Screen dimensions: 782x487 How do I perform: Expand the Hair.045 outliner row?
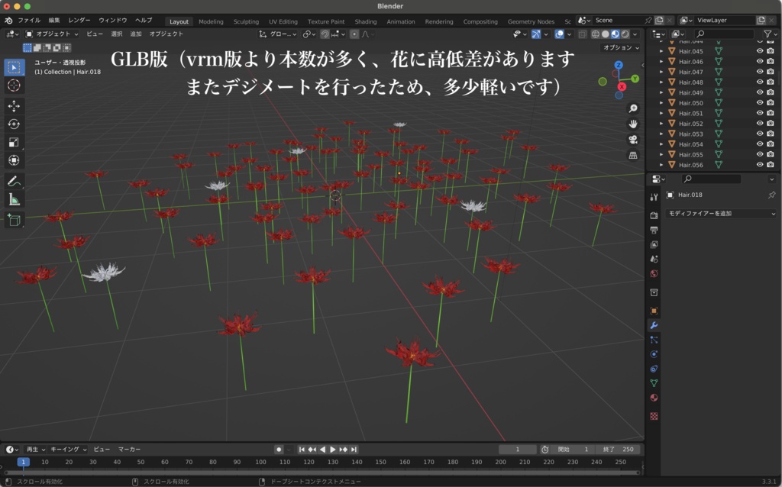[661, 51]
